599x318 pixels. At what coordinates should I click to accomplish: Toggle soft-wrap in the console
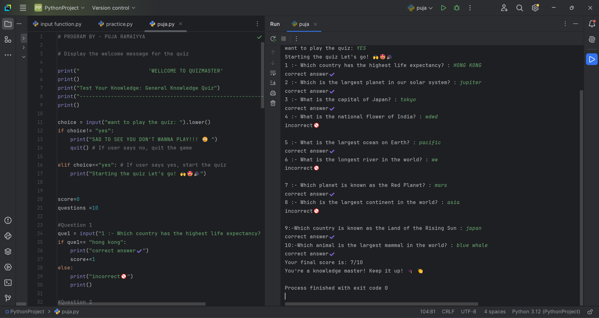(273, 73)
